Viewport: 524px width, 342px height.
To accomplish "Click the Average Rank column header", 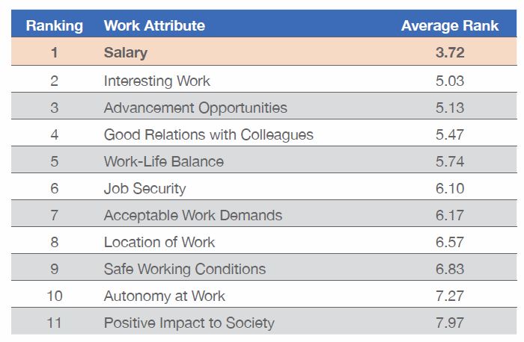I will pyautogui.click(x=450, y=25).
